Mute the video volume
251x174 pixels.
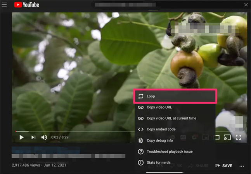[44, 137]
